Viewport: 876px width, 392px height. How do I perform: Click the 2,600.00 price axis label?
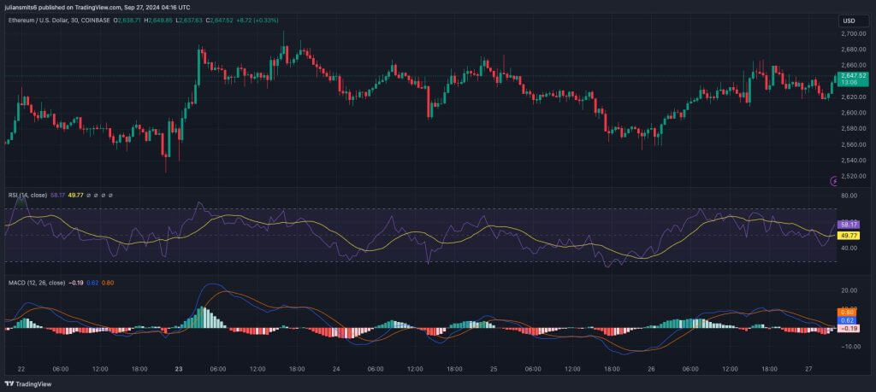coord(854,113)
